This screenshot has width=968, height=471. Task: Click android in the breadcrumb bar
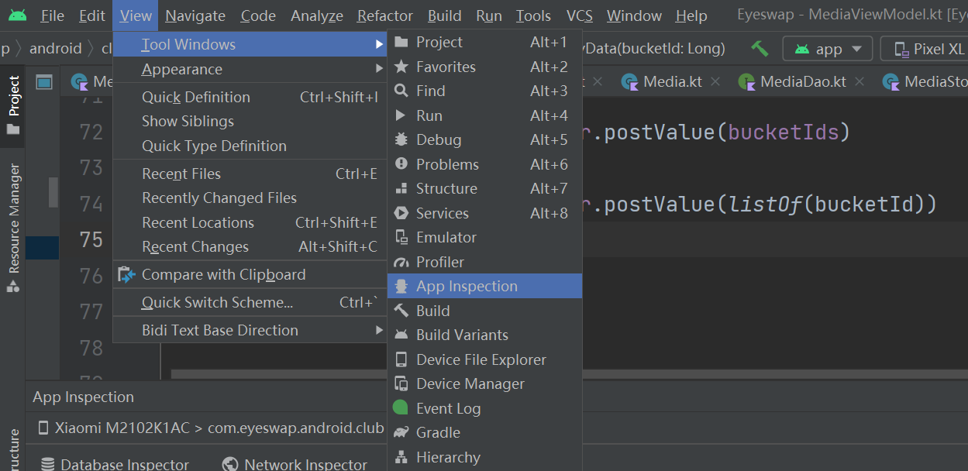[x=55, y=47]
